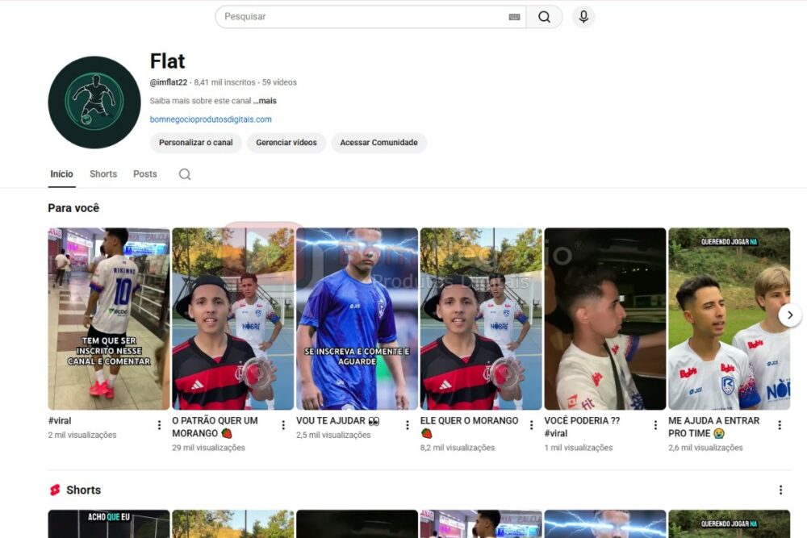
Task: Open options menu on 'VOU TE AJUDAR' video
Action: [407, 424]
